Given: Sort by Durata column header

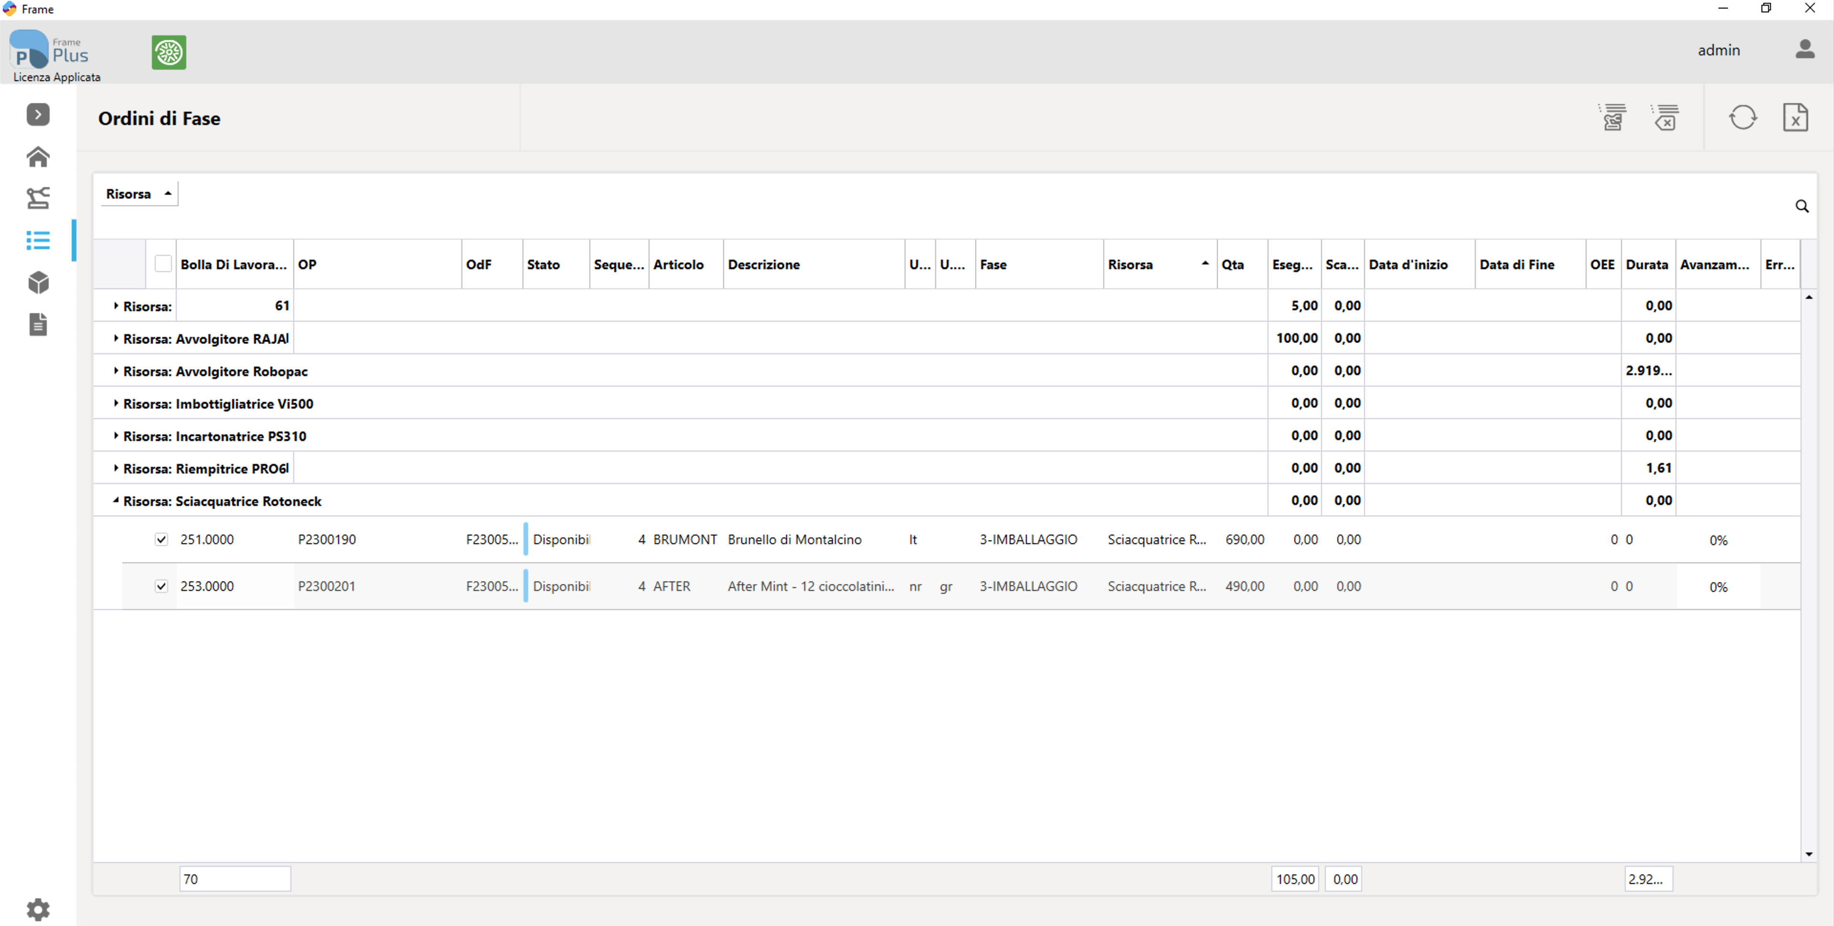Looking at the screenshot, I should pyautogui.click(x=1647, y=264).
